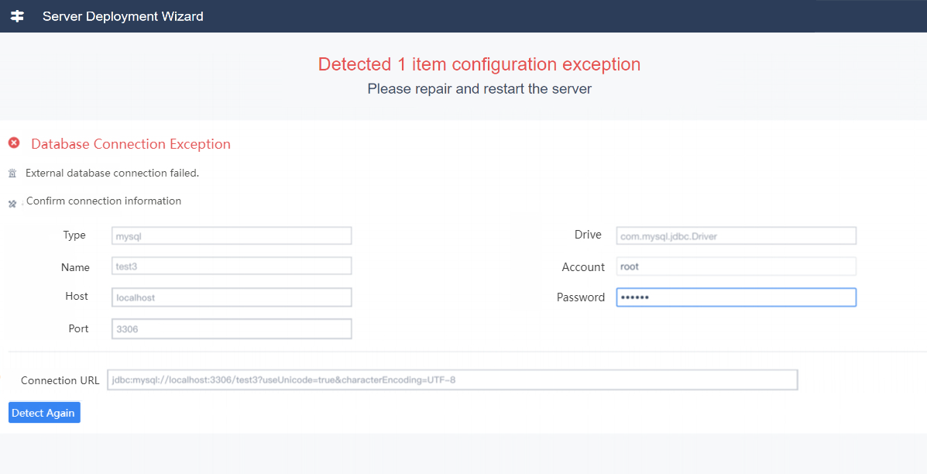Click the Drive label
Viewport: 927px width, 474px height.
tap(589, 235)
